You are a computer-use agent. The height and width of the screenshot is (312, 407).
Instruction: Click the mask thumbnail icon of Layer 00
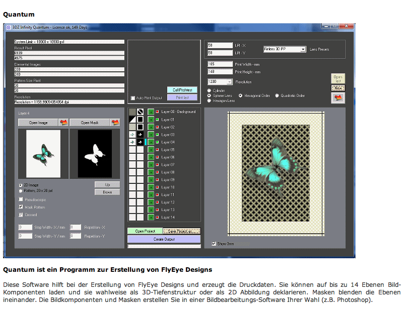(x=141, y=112)
